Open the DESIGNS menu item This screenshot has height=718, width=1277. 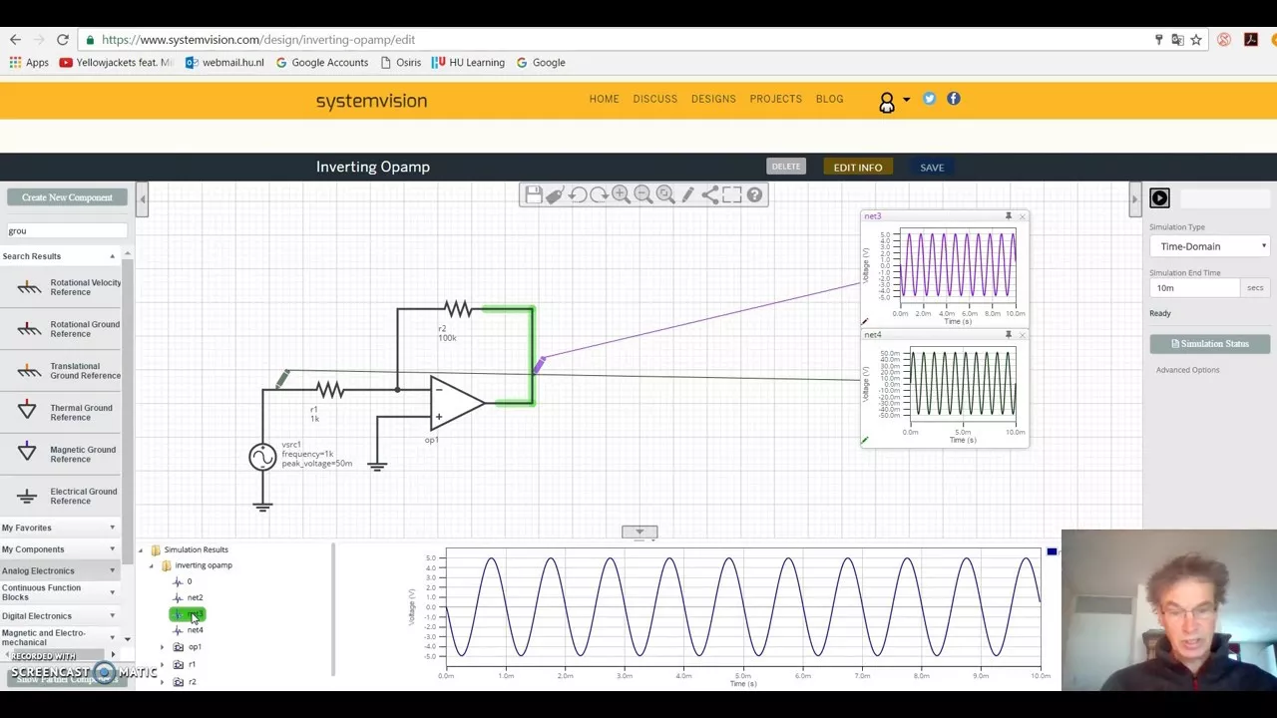pyautogui.click(x=712, y=99)
